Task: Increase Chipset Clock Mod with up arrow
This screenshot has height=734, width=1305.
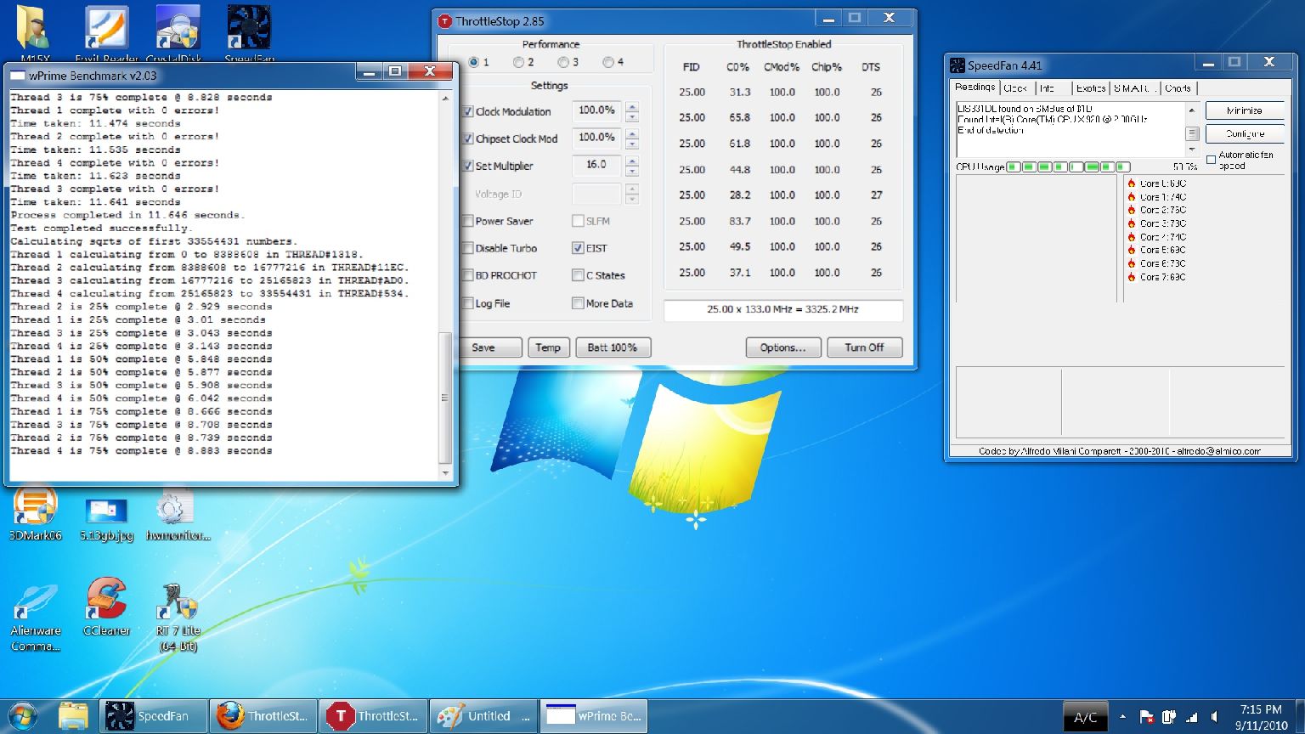Action: click(632, 133)
